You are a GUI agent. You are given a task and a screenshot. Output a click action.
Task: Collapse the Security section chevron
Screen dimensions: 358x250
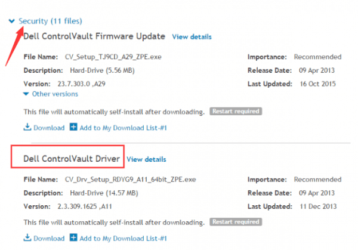point(12,21)
